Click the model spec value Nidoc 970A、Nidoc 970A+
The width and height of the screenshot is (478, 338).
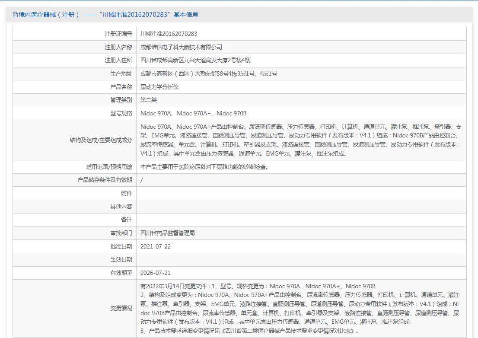point(193,113)
